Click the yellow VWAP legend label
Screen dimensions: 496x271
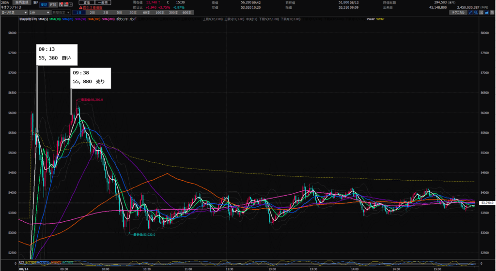click(x=380, y=19)
